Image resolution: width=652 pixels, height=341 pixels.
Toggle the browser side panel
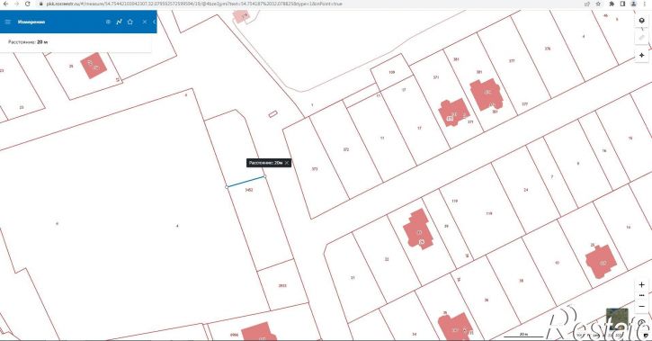tap(622, 4)
